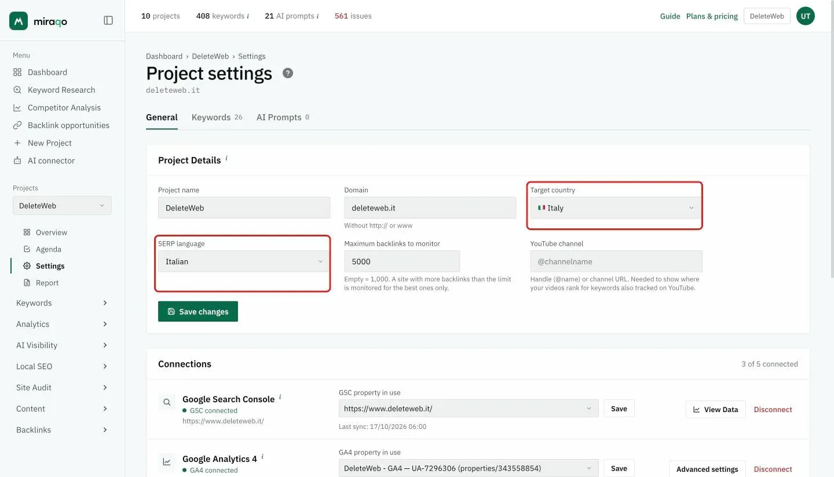The image size is (834, 477).
Task: Click the New Project plus icon
Action: (17, 143)
